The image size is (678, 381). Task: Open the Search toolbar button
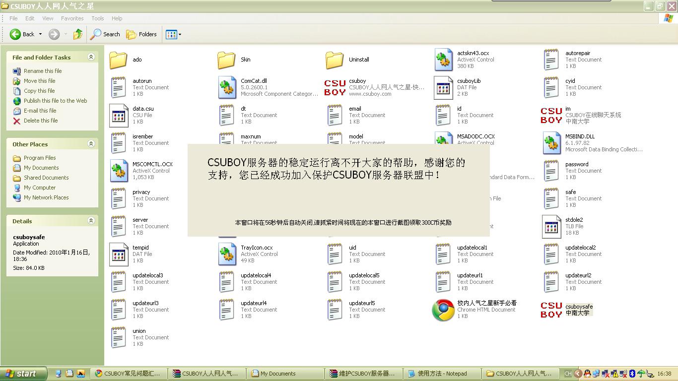point(105,34)
